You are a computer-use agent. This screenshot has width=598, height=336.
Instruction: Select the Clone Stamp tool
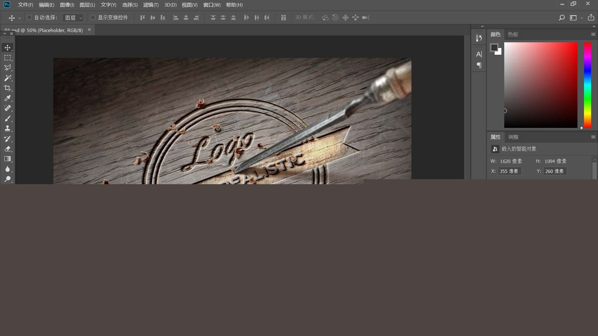tap(7, 128)
